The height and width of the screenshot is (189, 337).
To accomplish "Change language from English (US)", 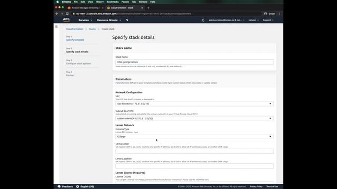I will tap(85, 187).
